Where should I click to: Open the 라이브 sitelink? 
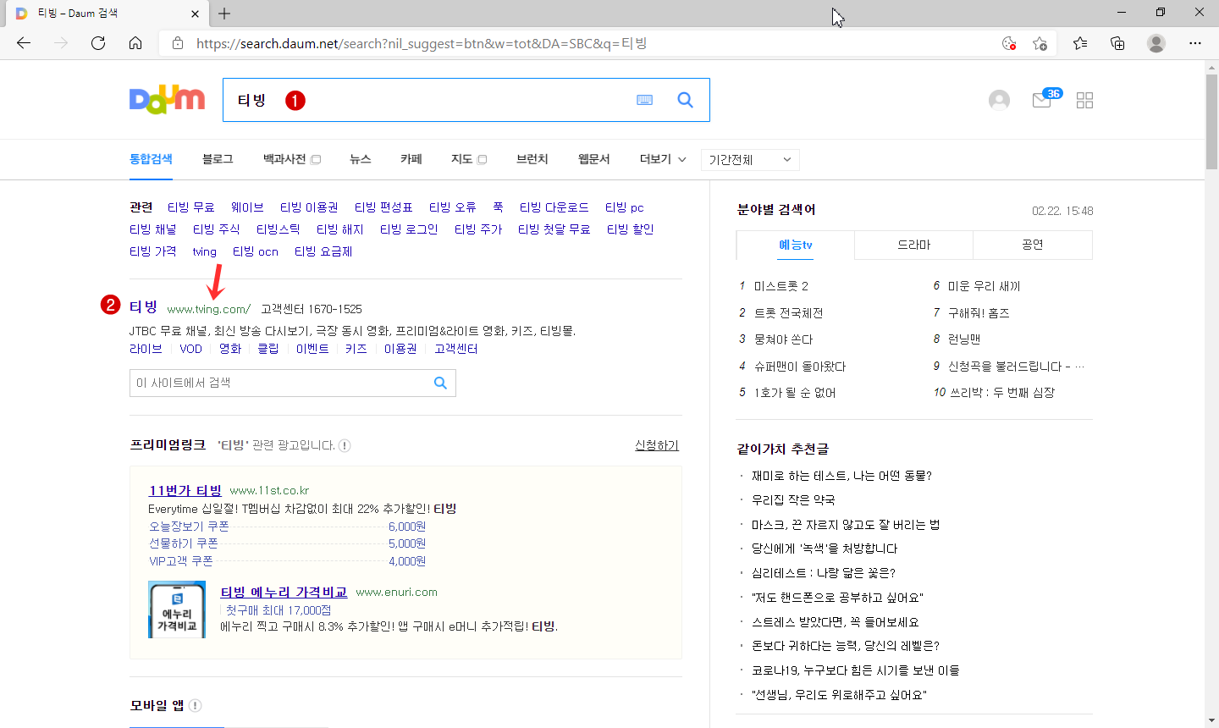pyautogui.click(x=146, y=349)
